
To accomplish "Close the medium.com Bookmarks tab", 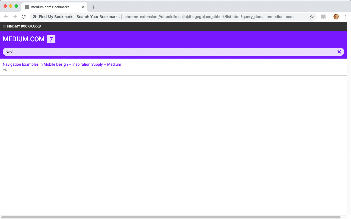I will (x=83, y=7).
